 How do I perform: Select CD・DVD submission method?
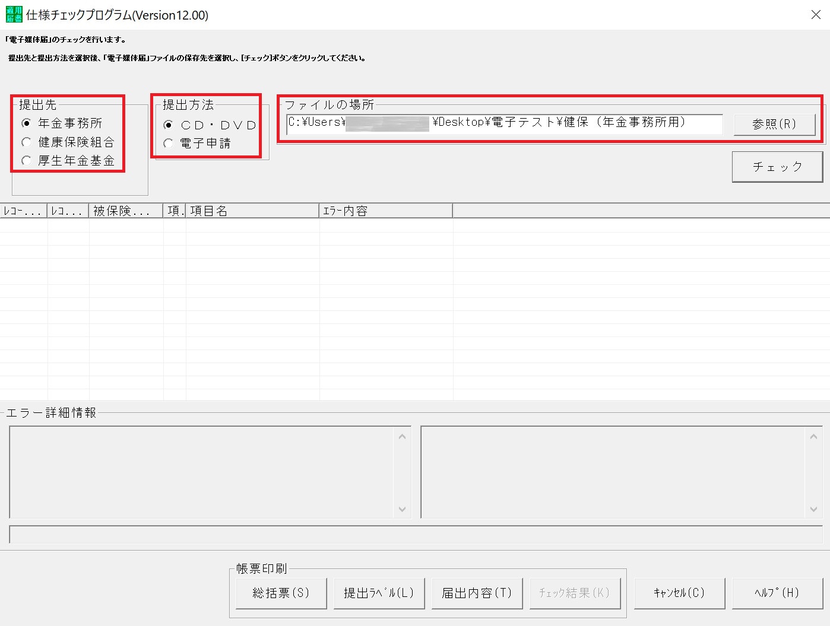point(169,125)
